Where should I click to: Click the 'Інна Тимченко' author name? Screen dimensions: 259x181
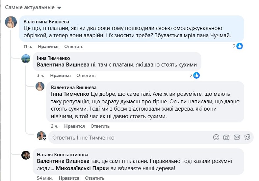(x=53, y=58)
